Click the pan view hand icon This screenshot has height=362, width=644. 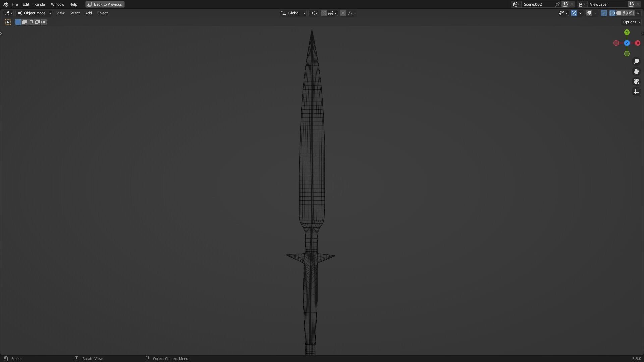[x=636, y=71]
